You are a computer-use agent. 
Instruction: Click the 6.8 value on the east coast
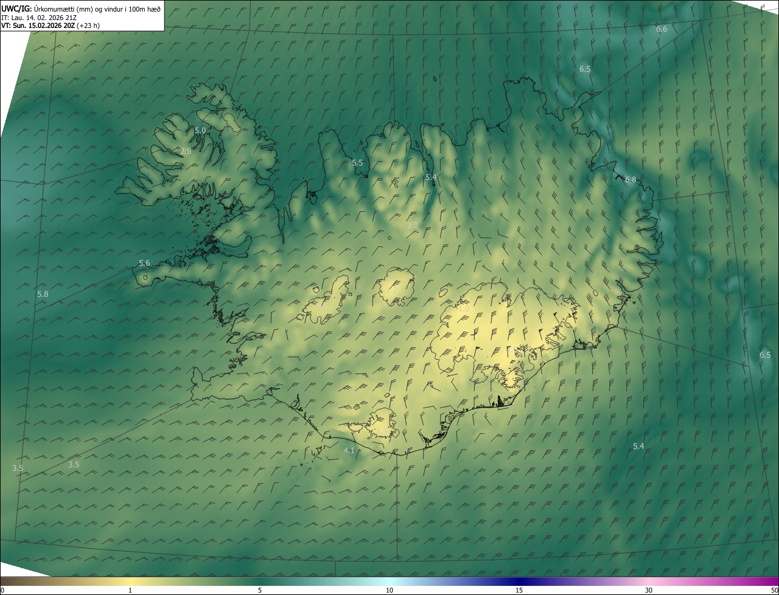(631, 179)
